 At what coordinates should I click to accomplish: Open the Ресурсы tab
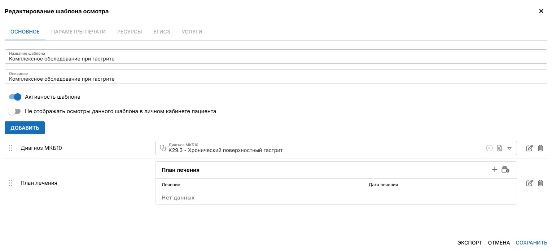(130, 32)
